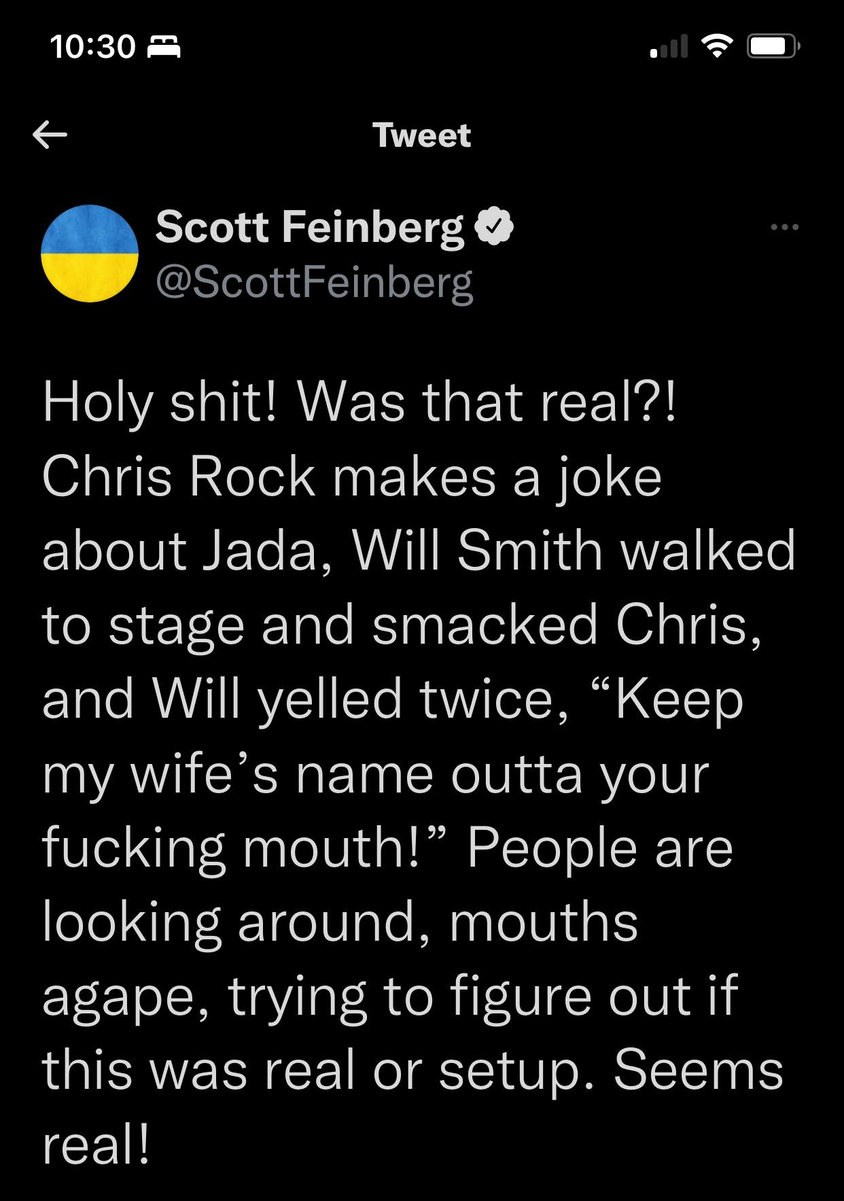The height and width of the screenshot is (1201, 844).
Task: Tap the words "Will Smith" in the tweet
Action: pyautogui.click(x=477, y=551)
